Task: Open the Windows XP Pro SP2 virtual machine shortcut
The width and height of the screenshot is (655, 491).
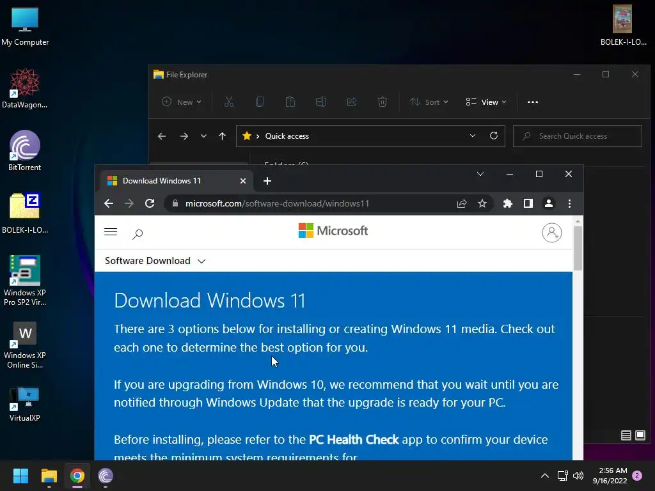Action: tap(25, 281)
